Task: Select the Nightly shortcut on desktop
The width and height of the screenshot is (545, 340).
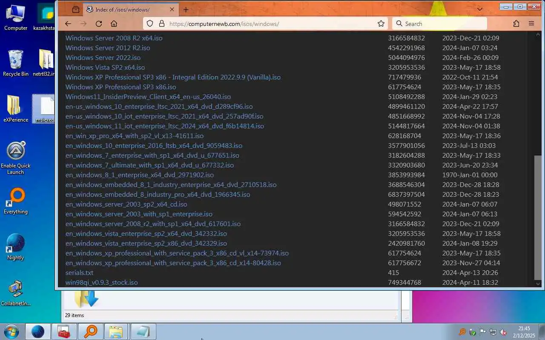Action: click(16, 247)
